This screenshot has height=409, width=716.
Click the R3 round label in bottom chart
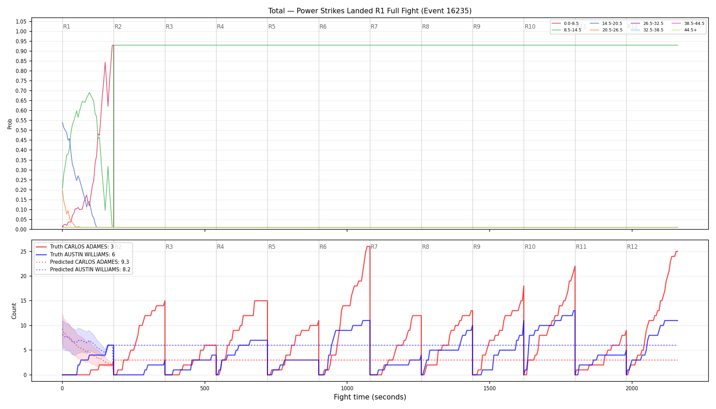(169, 247)
